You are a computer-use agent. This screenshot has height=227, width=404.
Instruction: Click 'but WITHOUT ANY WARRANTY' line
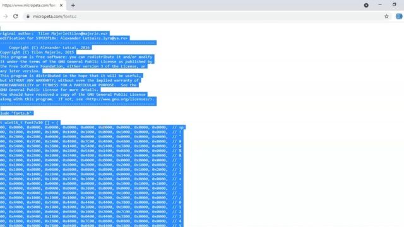click(69, 80)
